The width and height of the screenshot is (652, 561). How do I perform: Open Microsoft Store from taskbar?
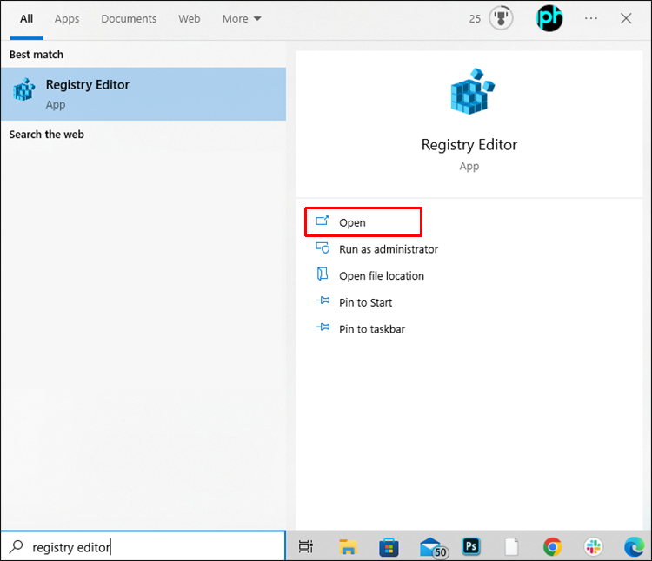pos(389,547)
